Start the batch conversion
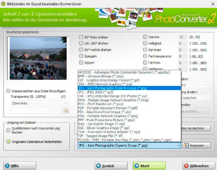 149,166
